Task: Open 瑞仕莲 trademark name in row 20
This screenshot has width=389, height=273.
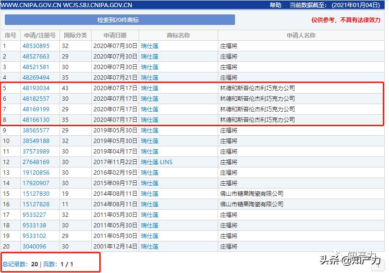Action: pyautogui.click(x=150, y=246)
